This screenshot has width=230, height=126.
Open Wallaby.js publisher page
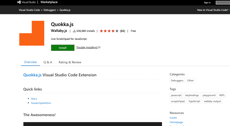(x=59, y=31)
